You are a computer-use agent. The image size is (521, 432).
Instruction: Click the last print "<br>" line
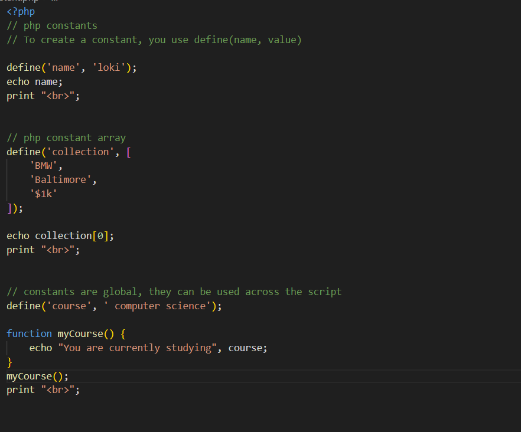[x=43, y=390]
